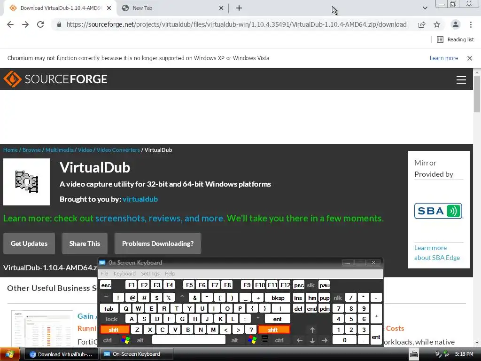Toggle the left shft key on the on-screen keyboard
This screenshot has height=361, width=481.
(x=114, y=330)
